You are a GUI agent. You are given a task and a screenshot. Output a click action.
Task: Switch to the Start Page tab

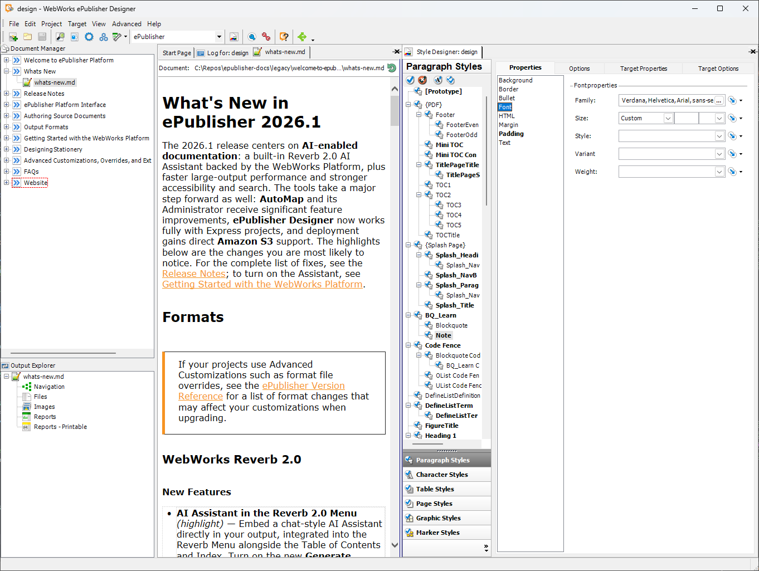(x=177, y=53)
